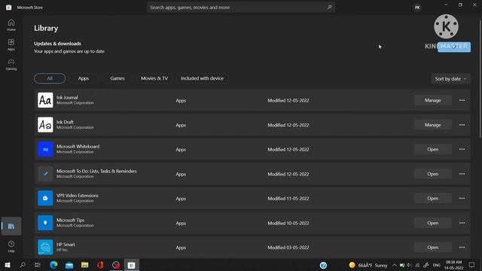The image size is (482, 271).
Task: Click the HP Smart title text
Action: [x=66, y=245]
